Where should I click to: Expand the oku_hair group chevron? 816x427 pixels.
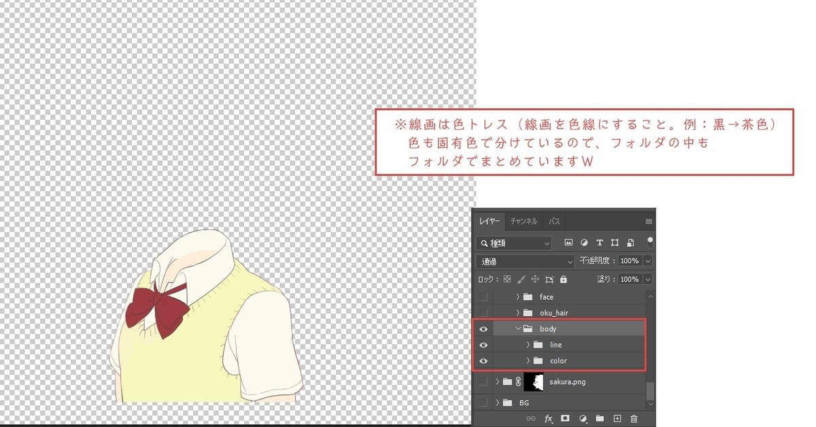[517, 313]
